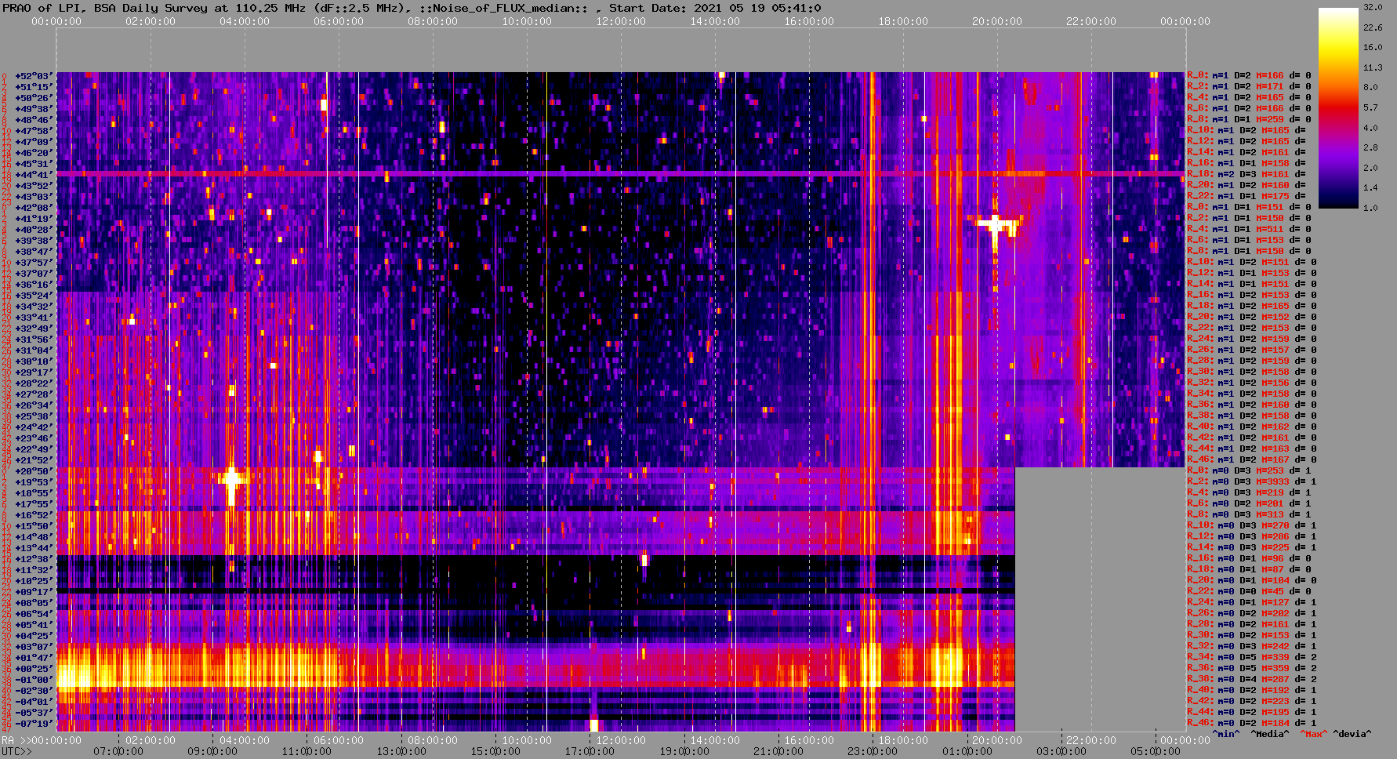
Task: Click the red '^Max^' legend label
Action: point(1314,735)
